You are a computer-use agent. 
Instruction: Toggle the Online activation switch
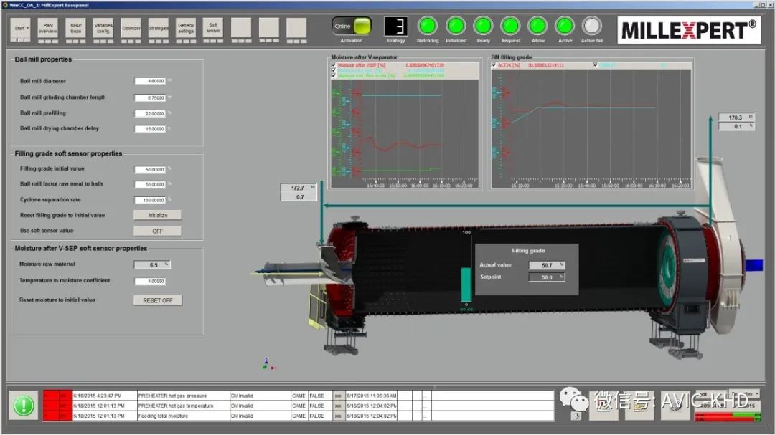[352, 27]
